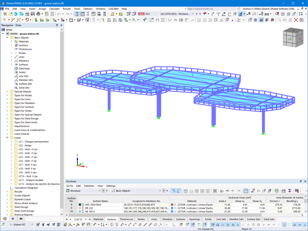Open Selection in Sections panel menu
The height and width of the screenshot is (231, 308).
click(89, 186)
